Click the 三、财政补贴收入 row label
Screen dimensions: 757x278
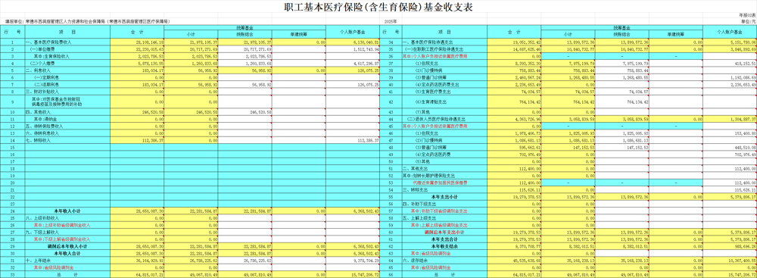42,92
